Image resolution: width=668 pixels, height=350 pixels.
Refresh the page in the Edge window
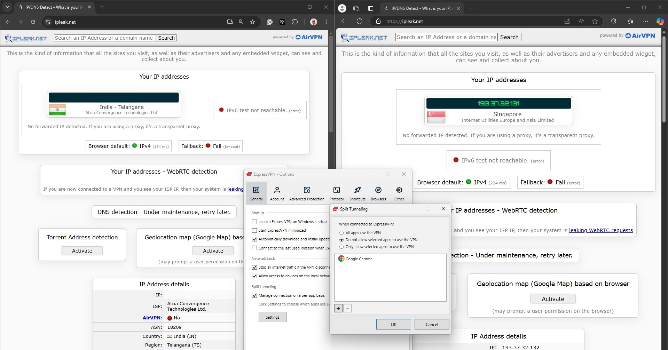[360, 21]
